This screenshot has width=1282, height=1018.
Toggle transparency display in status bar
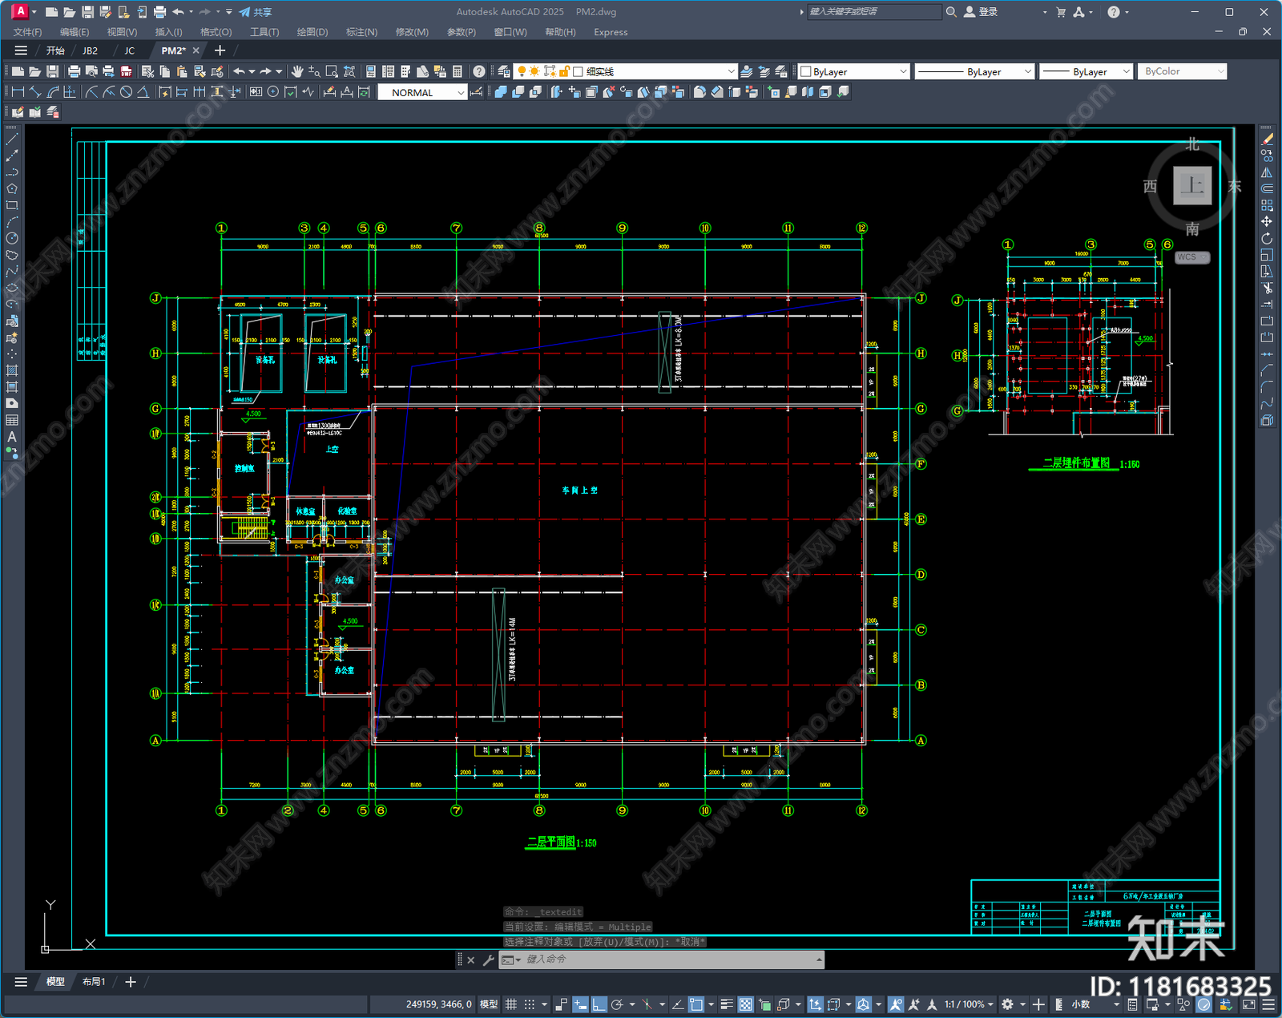tap(746, 1004)
